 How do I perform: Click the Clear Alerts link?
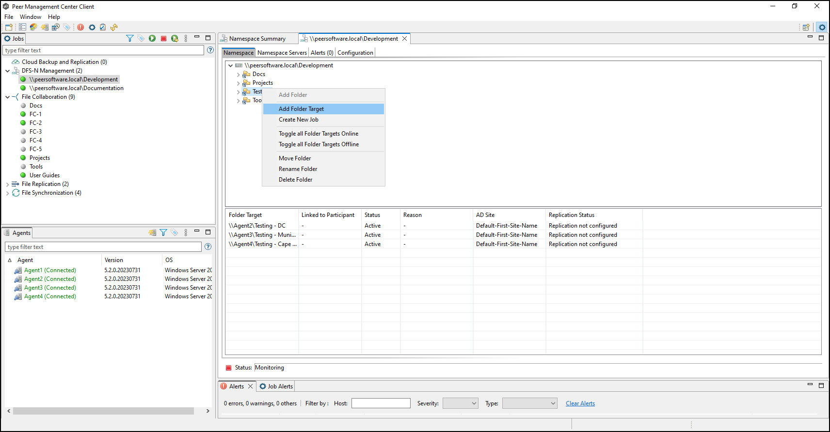pyautogui.click(x=580, y=403)
